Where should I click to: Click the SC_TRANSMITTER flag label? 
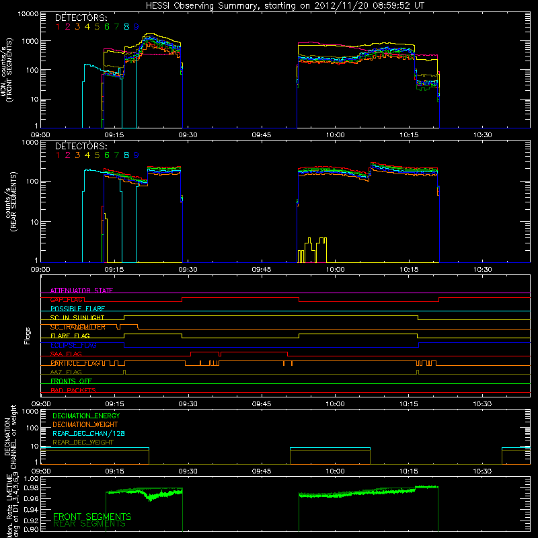click(x=77, y=327)
